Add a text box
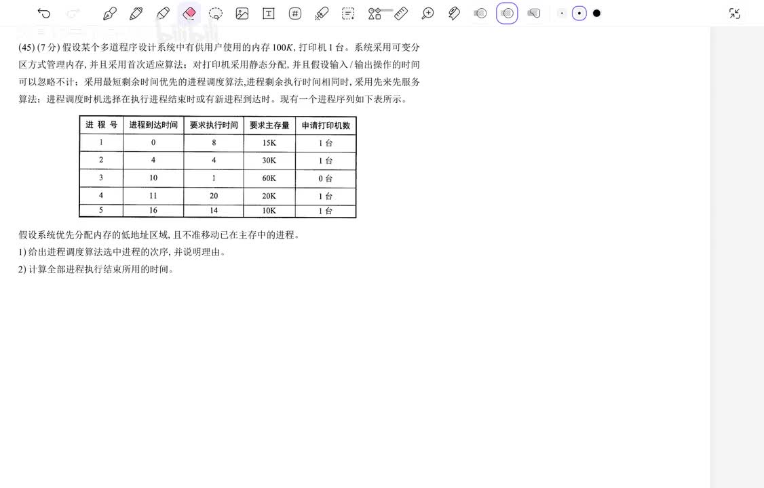The height and width of the screenshot is (488, 764). tap(269, 14)
